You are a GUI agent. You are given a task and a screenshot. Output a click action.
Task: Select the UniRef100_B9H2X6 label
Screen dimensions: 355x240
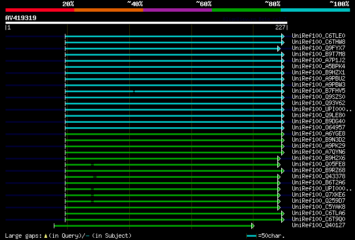coord(318,158)
